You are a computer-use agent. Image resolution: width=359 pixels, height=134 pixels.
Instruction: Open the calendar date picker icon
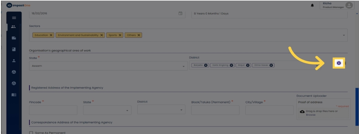180,13
